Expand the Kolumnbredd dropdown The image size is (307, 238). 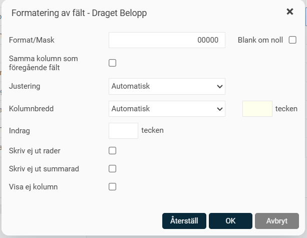click(x=167, y=109)
